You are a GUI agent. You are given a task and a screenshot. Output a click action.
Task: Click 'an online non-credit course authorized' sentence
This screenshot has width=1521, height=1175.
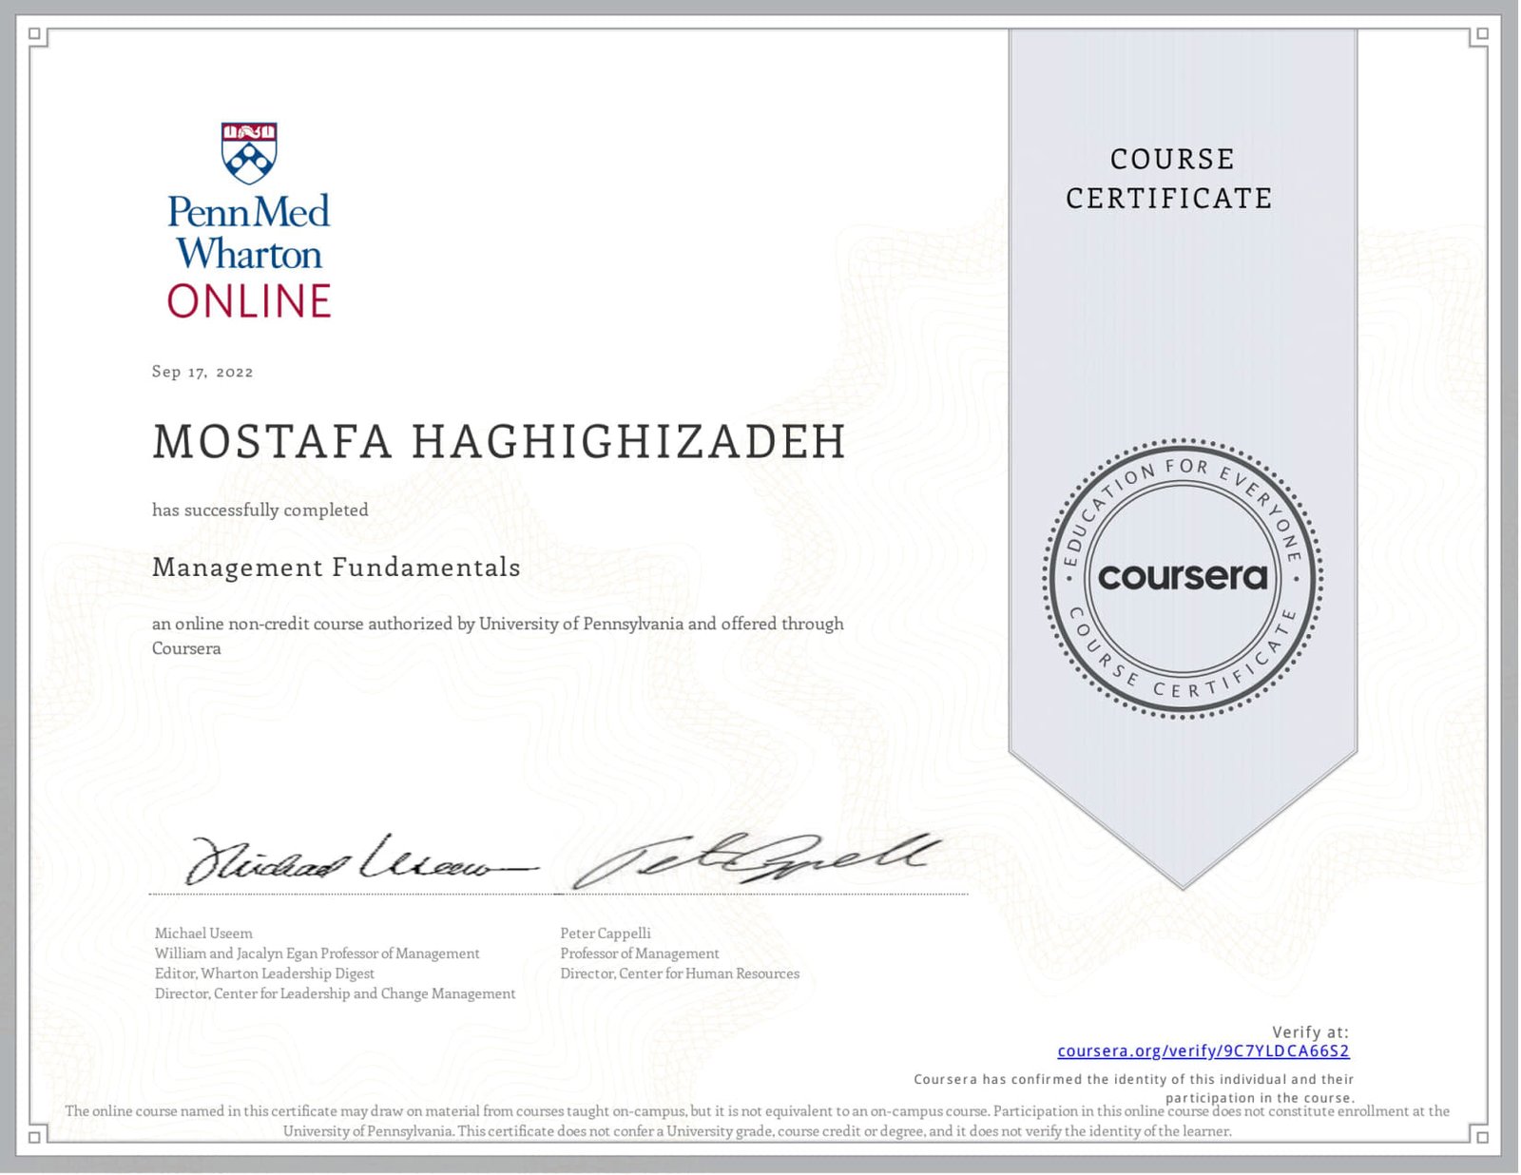(x=498, y=635)
